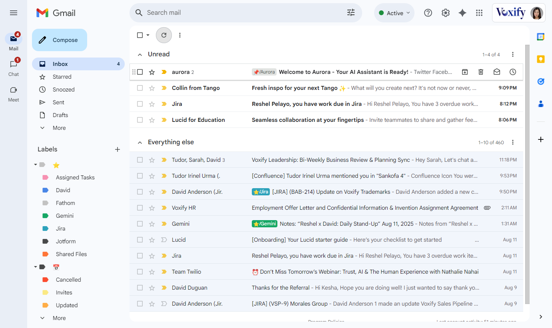Get add-ons with plus icon
The width and height of the screenshot is (552, 328).
point(541,139)
